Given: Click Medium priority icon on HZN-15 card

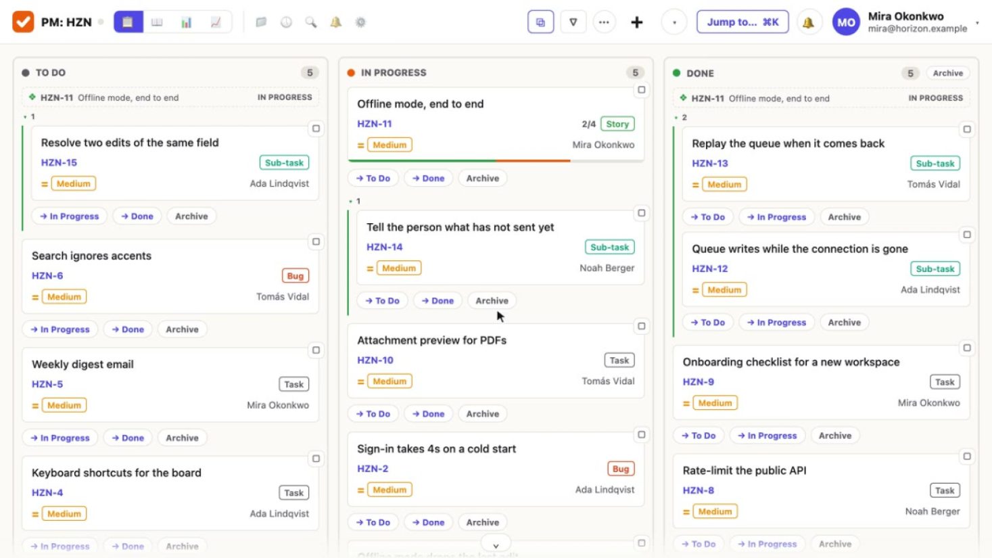Looking at the screenshot, I should [x=44, y=184].
